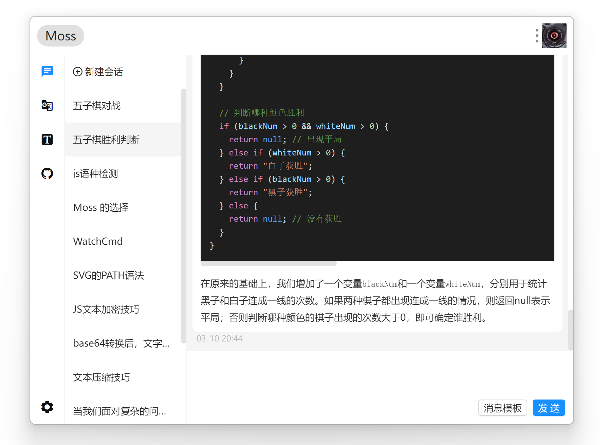Click the explanation paragraph starting 在原来的基础上
This screenshot has width=608, height=445.
click(x=375, y=301)
